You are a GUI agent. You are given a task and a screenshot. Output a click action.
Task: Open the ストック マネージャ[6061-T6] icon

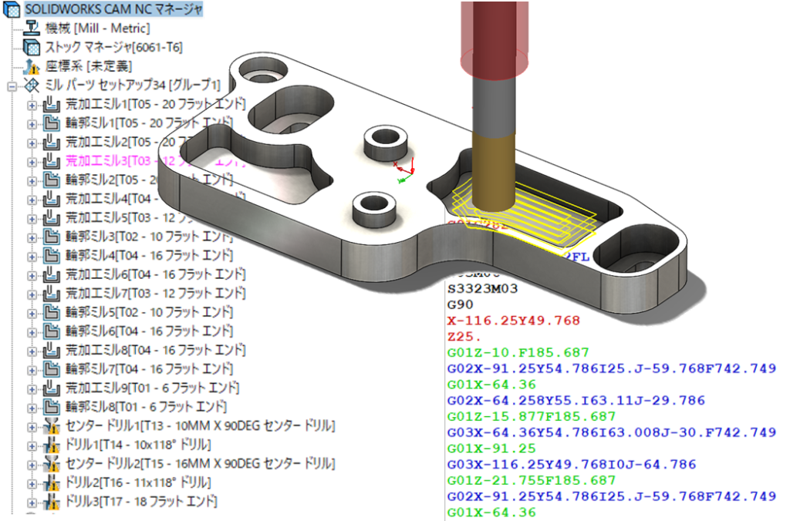tap(32, 47)
